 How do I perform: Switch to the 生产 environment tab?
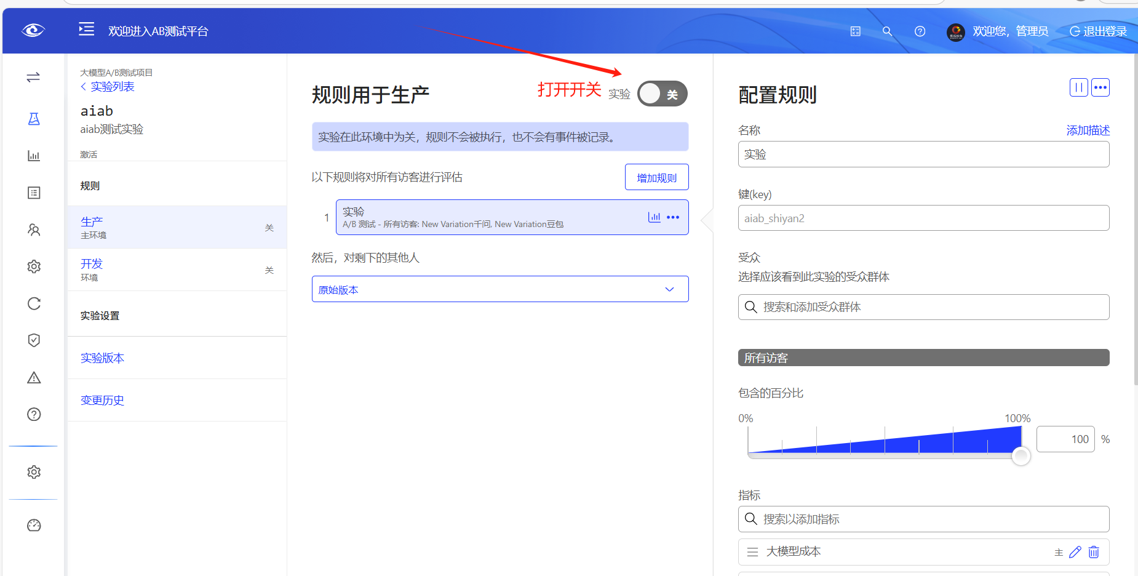(91, 221)
